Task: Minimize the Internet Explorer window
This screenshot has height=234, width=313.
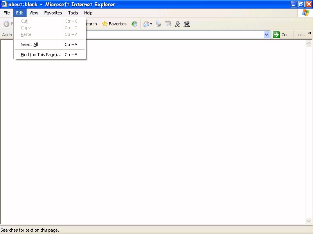Action: pos(293,4)
